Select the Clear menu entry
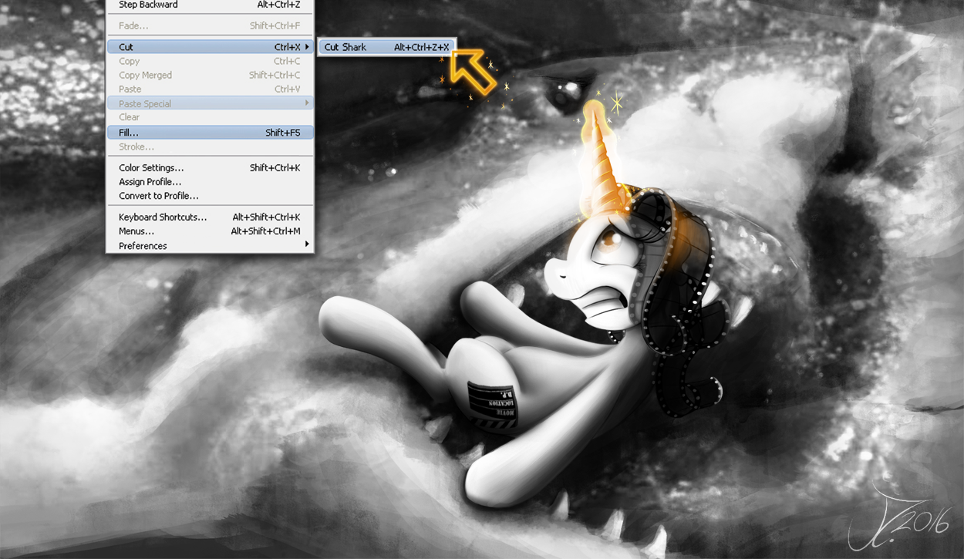 (x=210, y=117)
